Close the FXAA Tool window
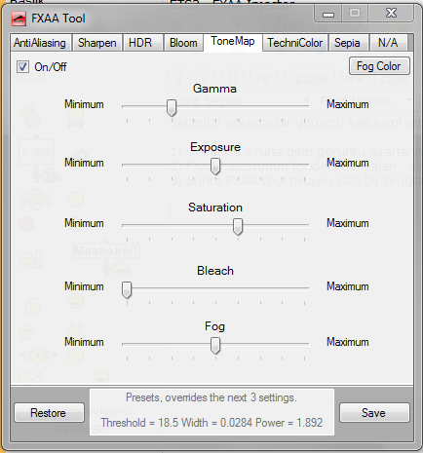This screenshot has height=453, width=423. [x=391, y=13]
